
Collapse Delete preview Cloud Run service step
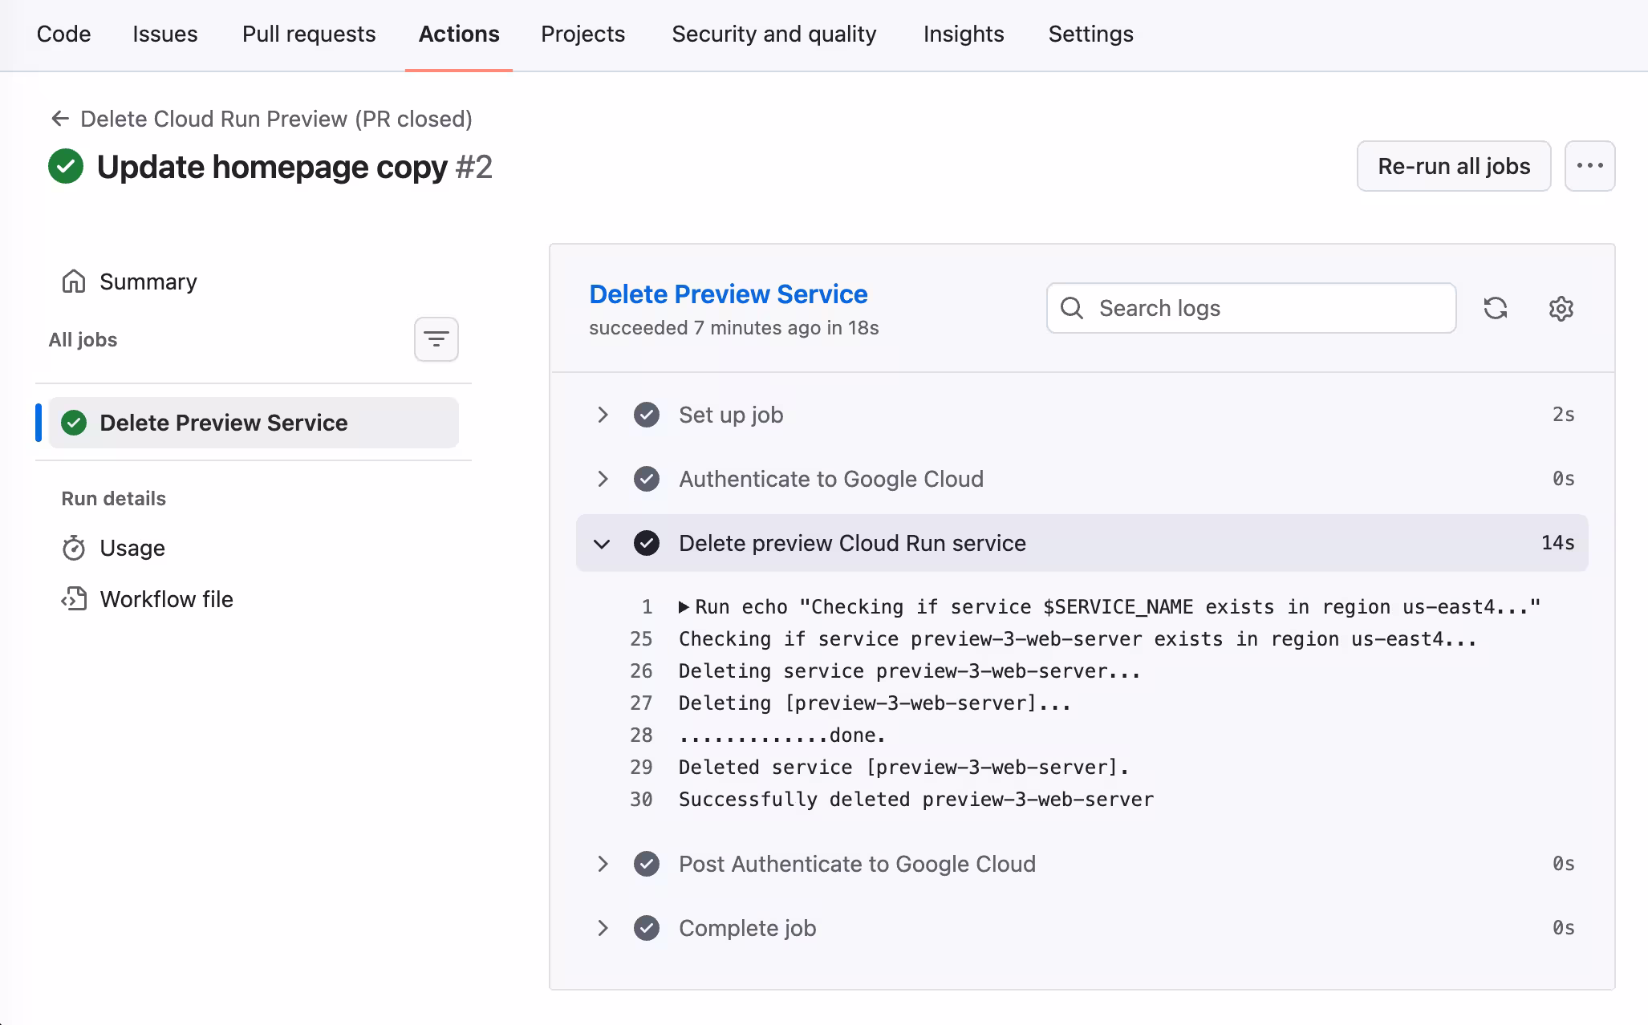pos(603,543)
